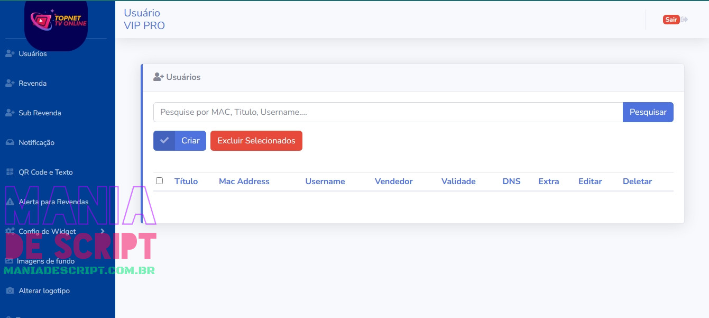The width and height of the screenshot is (709, 318).
Task: Click the Excluir Selecionados button
Action: click(256, 141)
